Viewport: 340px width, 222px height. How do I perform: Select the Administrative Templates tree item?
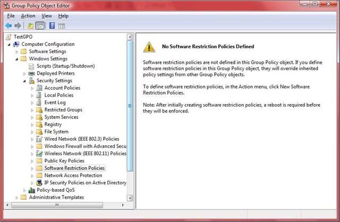[x=56, y=197]
